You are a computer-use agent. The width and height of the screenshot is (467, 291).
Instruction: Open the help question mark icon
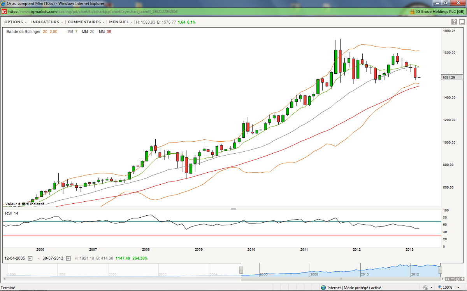(454, 22)
